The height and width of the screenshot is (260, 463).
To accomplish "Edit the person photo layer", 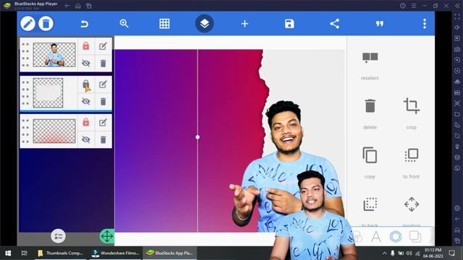I will pyautogui.click(x=103, y=46).
